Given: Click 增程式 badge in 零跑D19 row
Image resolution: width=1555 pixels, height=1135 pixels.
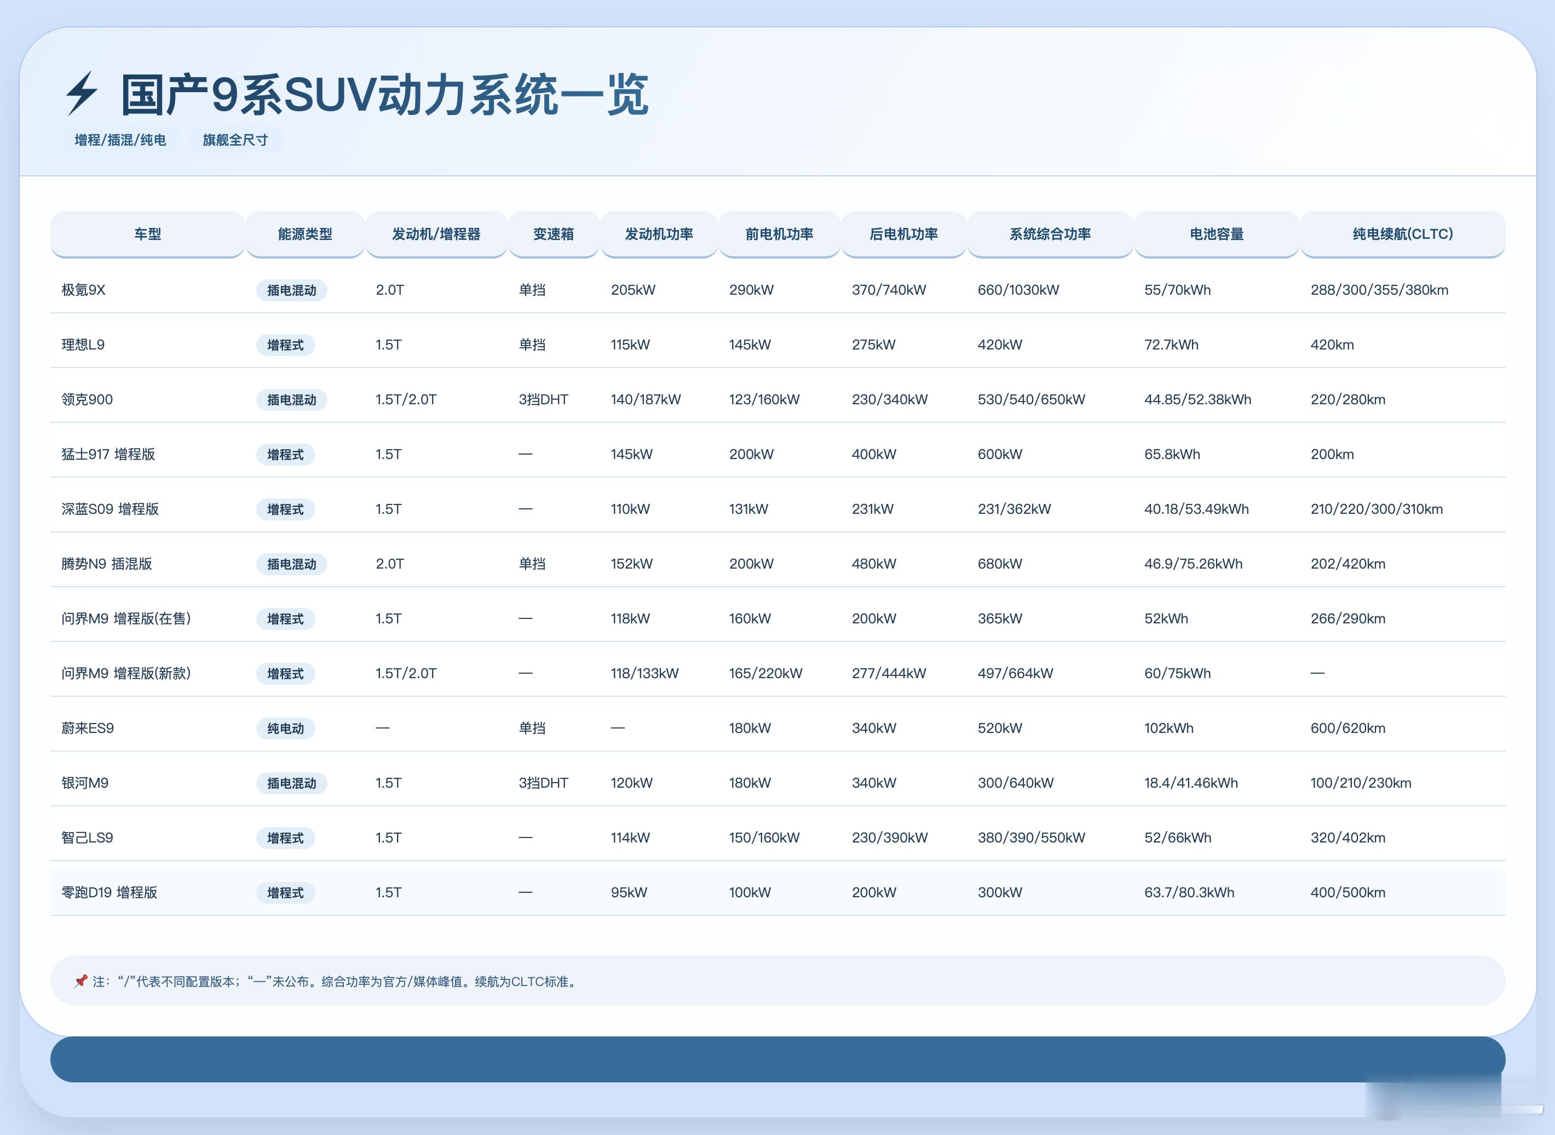Looking at the screenshot, I should (286, 893).
